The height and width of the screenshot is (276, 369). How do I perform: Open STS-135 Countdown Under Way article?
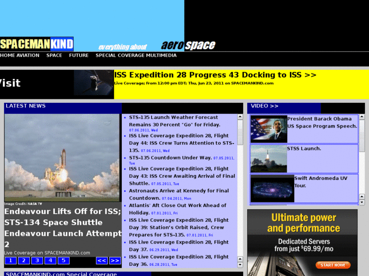point(171,157)
